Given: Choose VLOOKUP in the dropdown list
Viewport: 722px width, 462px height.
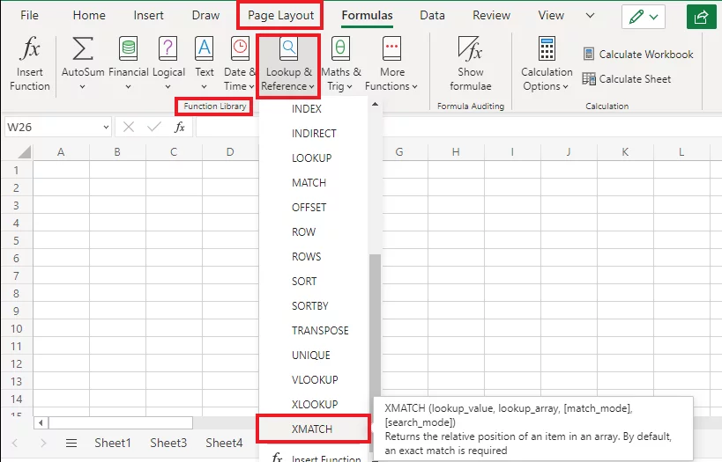Looking at the screenshot, I should pos(315,379).
